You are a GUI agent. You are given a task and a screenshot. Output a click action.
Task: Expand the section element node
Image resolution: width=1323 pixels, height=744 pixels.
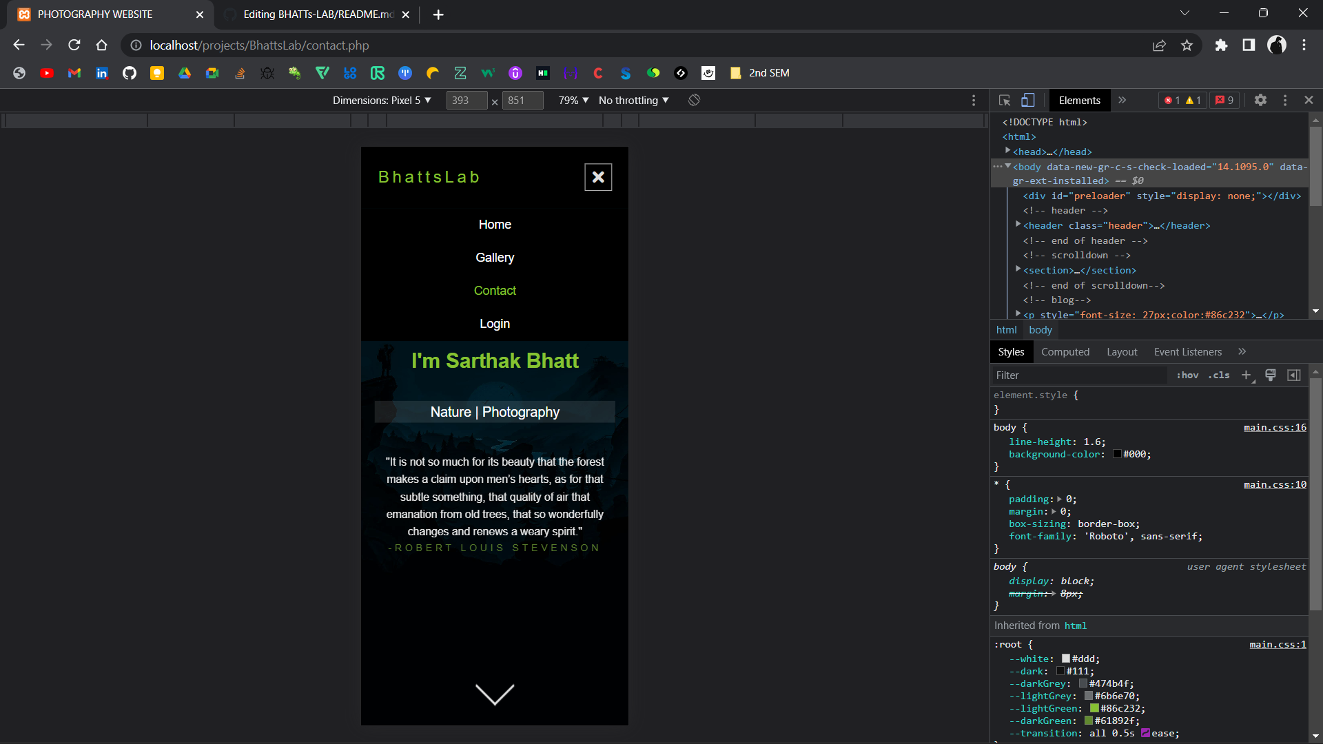pos(1018,269)
